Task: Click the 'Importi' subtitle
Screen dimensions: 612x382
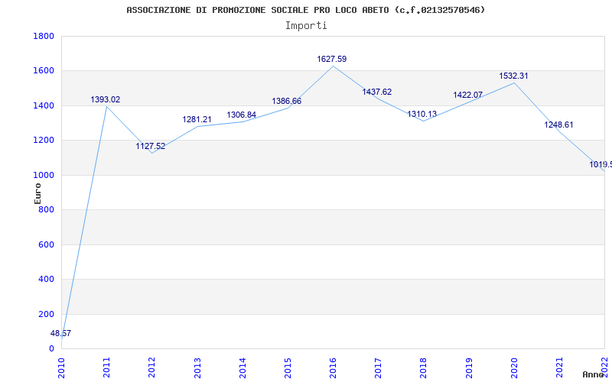Action: click(x=306, y=26)
